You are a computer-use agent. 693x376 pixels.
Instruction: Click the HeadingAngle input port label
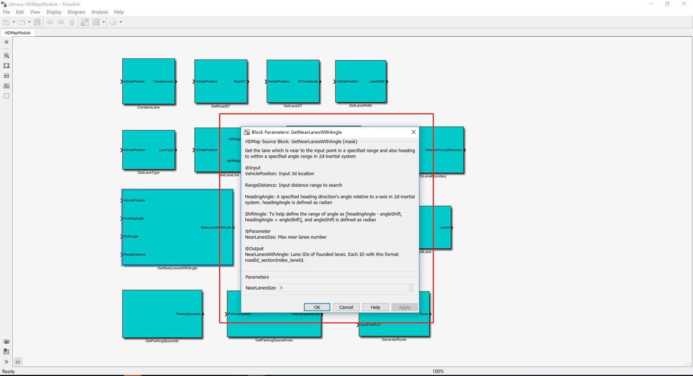pyautogui.click(x=133, y=219)
